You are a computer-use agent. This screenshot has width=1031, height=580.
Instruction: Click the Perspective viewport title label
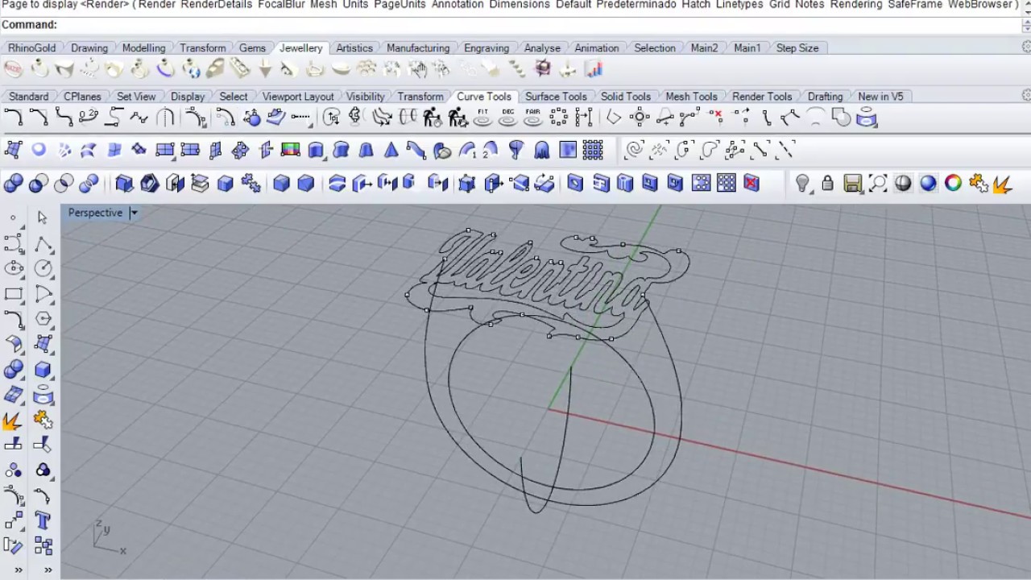coord(95,213)
